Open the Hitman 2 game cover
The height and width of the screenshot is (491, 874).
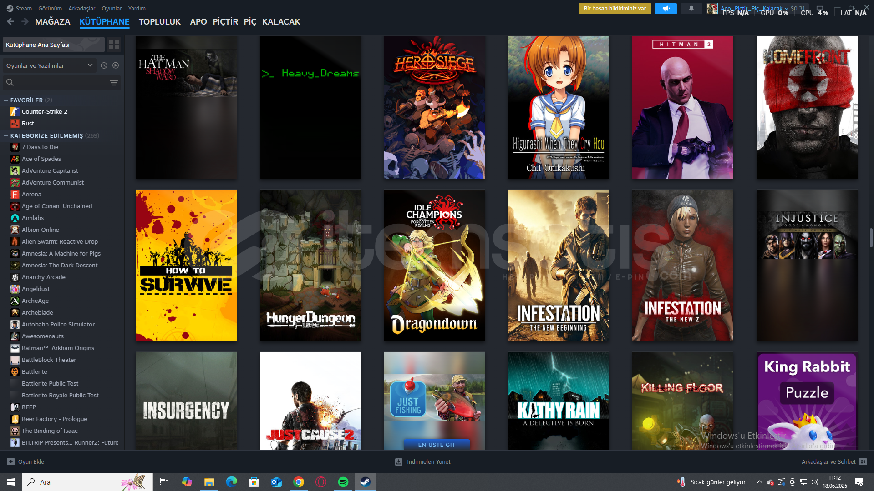682,107
